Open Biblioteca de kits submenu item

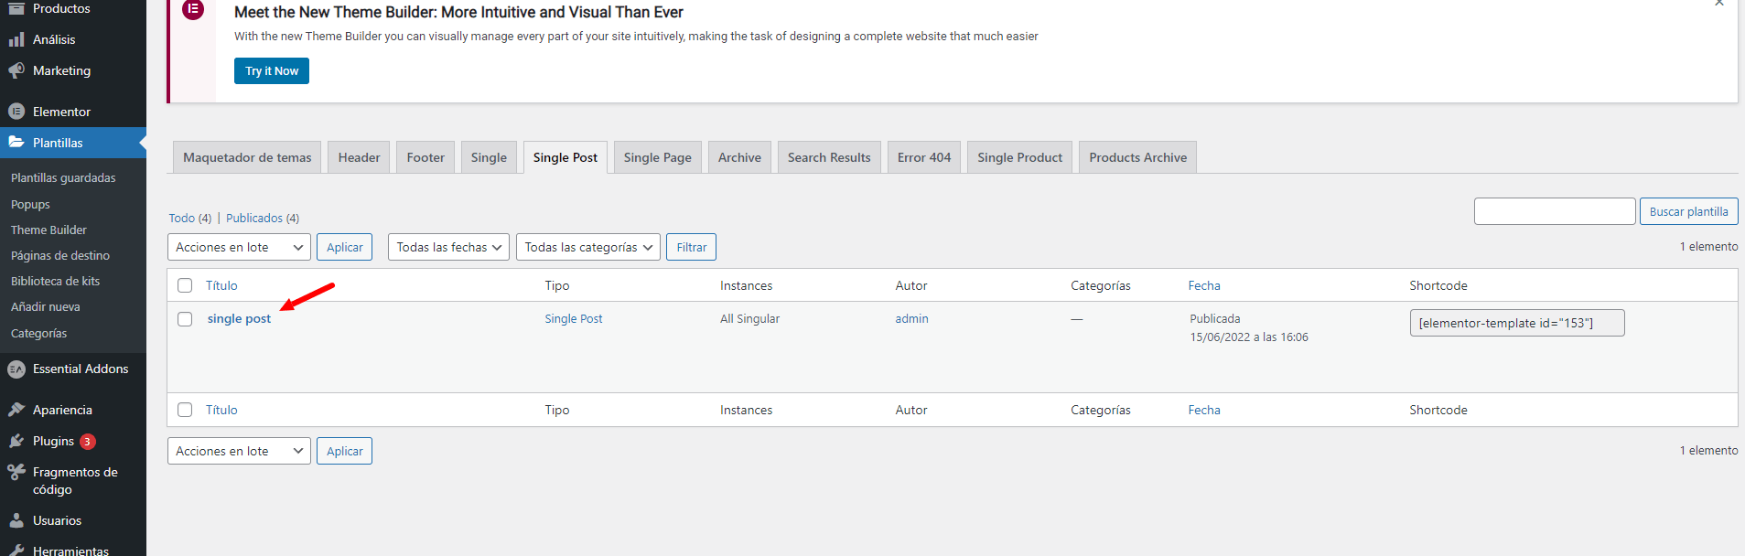pyautogui.click(x=55, y=281)
